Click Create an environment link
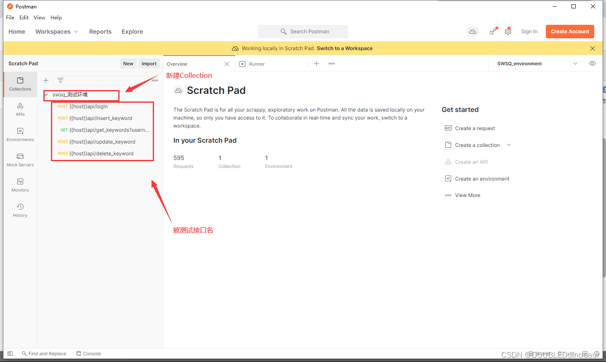The image size is (606, 362). (x=482, y=178)
